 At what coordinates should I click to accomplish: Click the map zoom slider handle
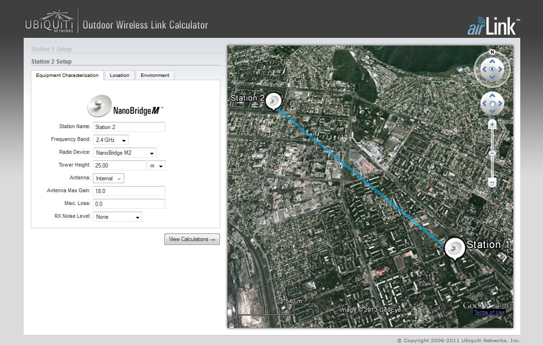(492, 153)
